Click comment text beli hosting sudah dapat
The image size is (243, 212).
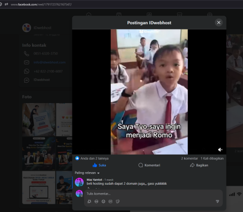point(127,183)
